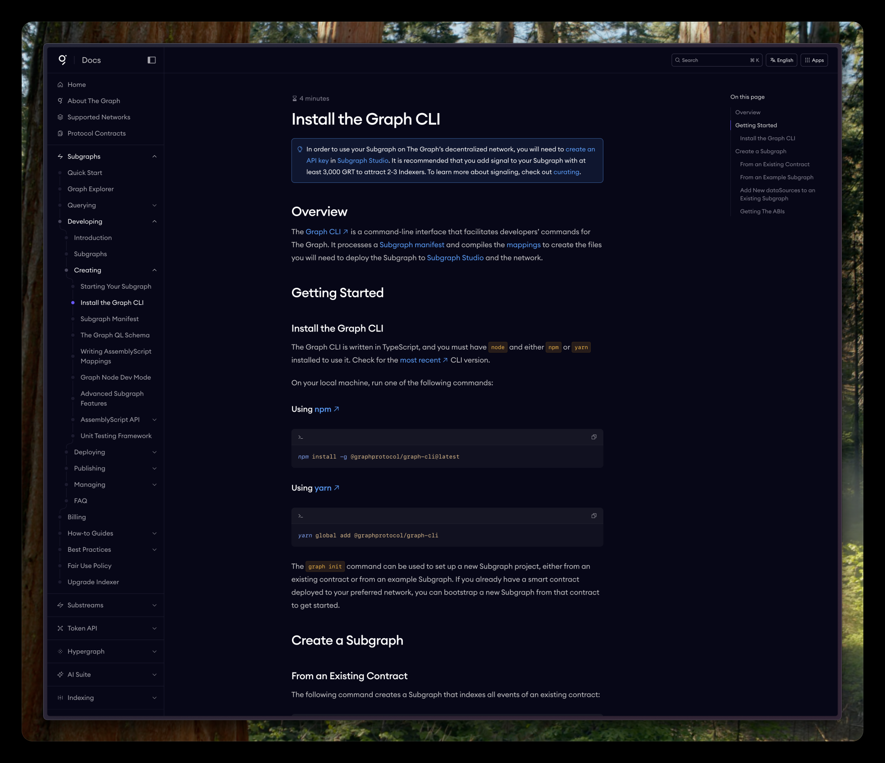Open the create an API key link
885x763 pixels.
[x=580, y=149]
